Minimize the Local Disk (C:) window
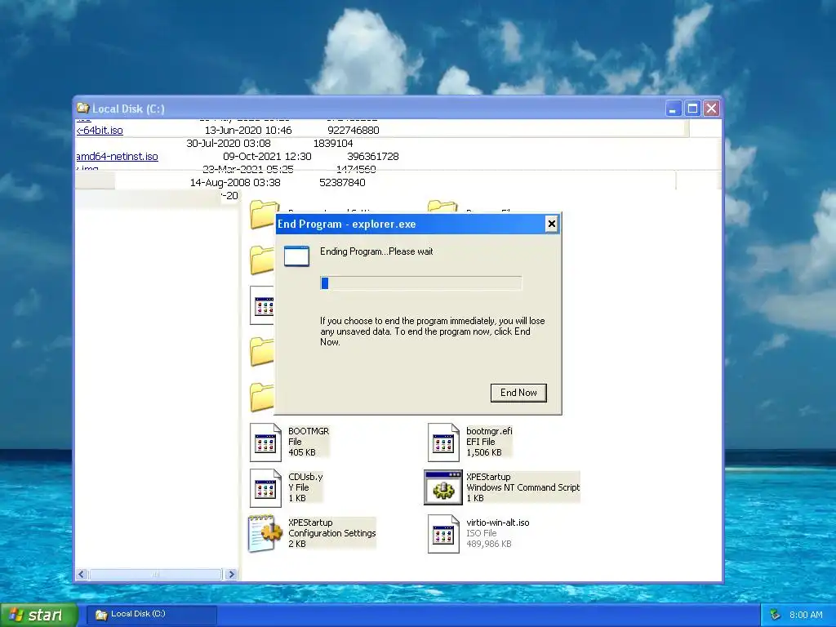This screenshot has height=627, width=836. [x=674, y=109]
